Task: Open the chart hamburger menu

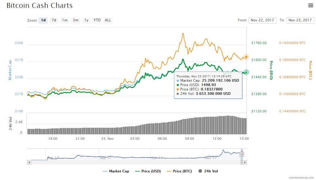Action: 310,6
